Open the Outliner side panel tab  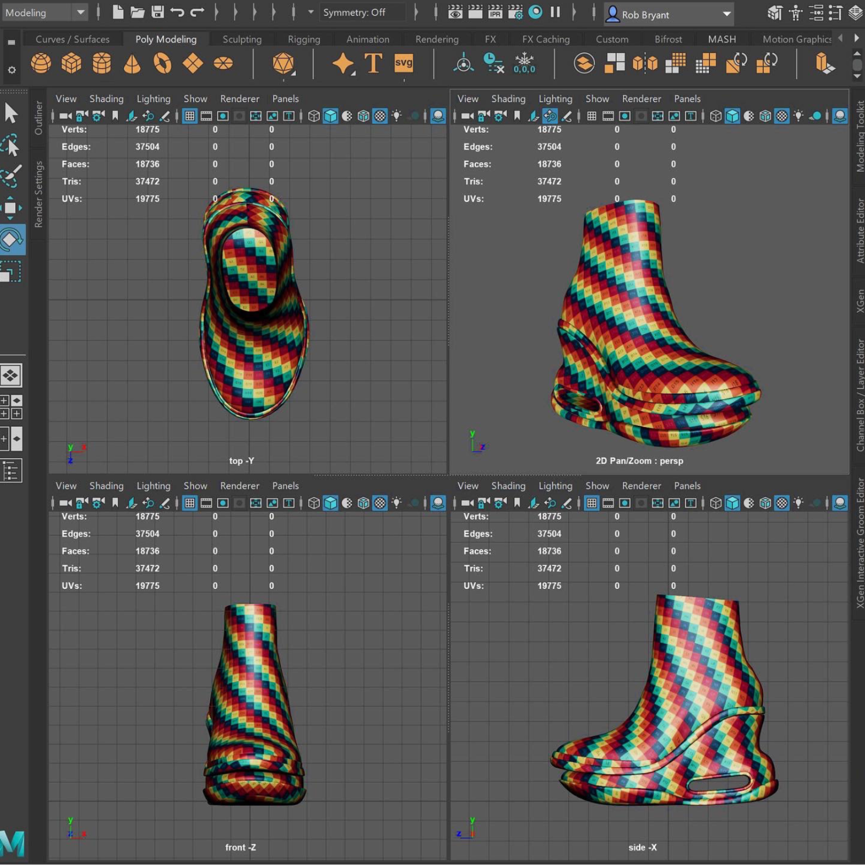(38, 118)
